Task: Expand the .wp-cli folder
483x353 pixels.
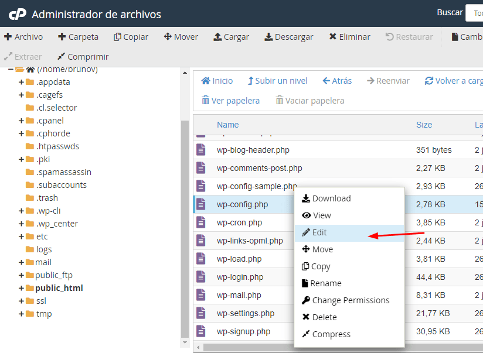Action: tap(21, 211)
